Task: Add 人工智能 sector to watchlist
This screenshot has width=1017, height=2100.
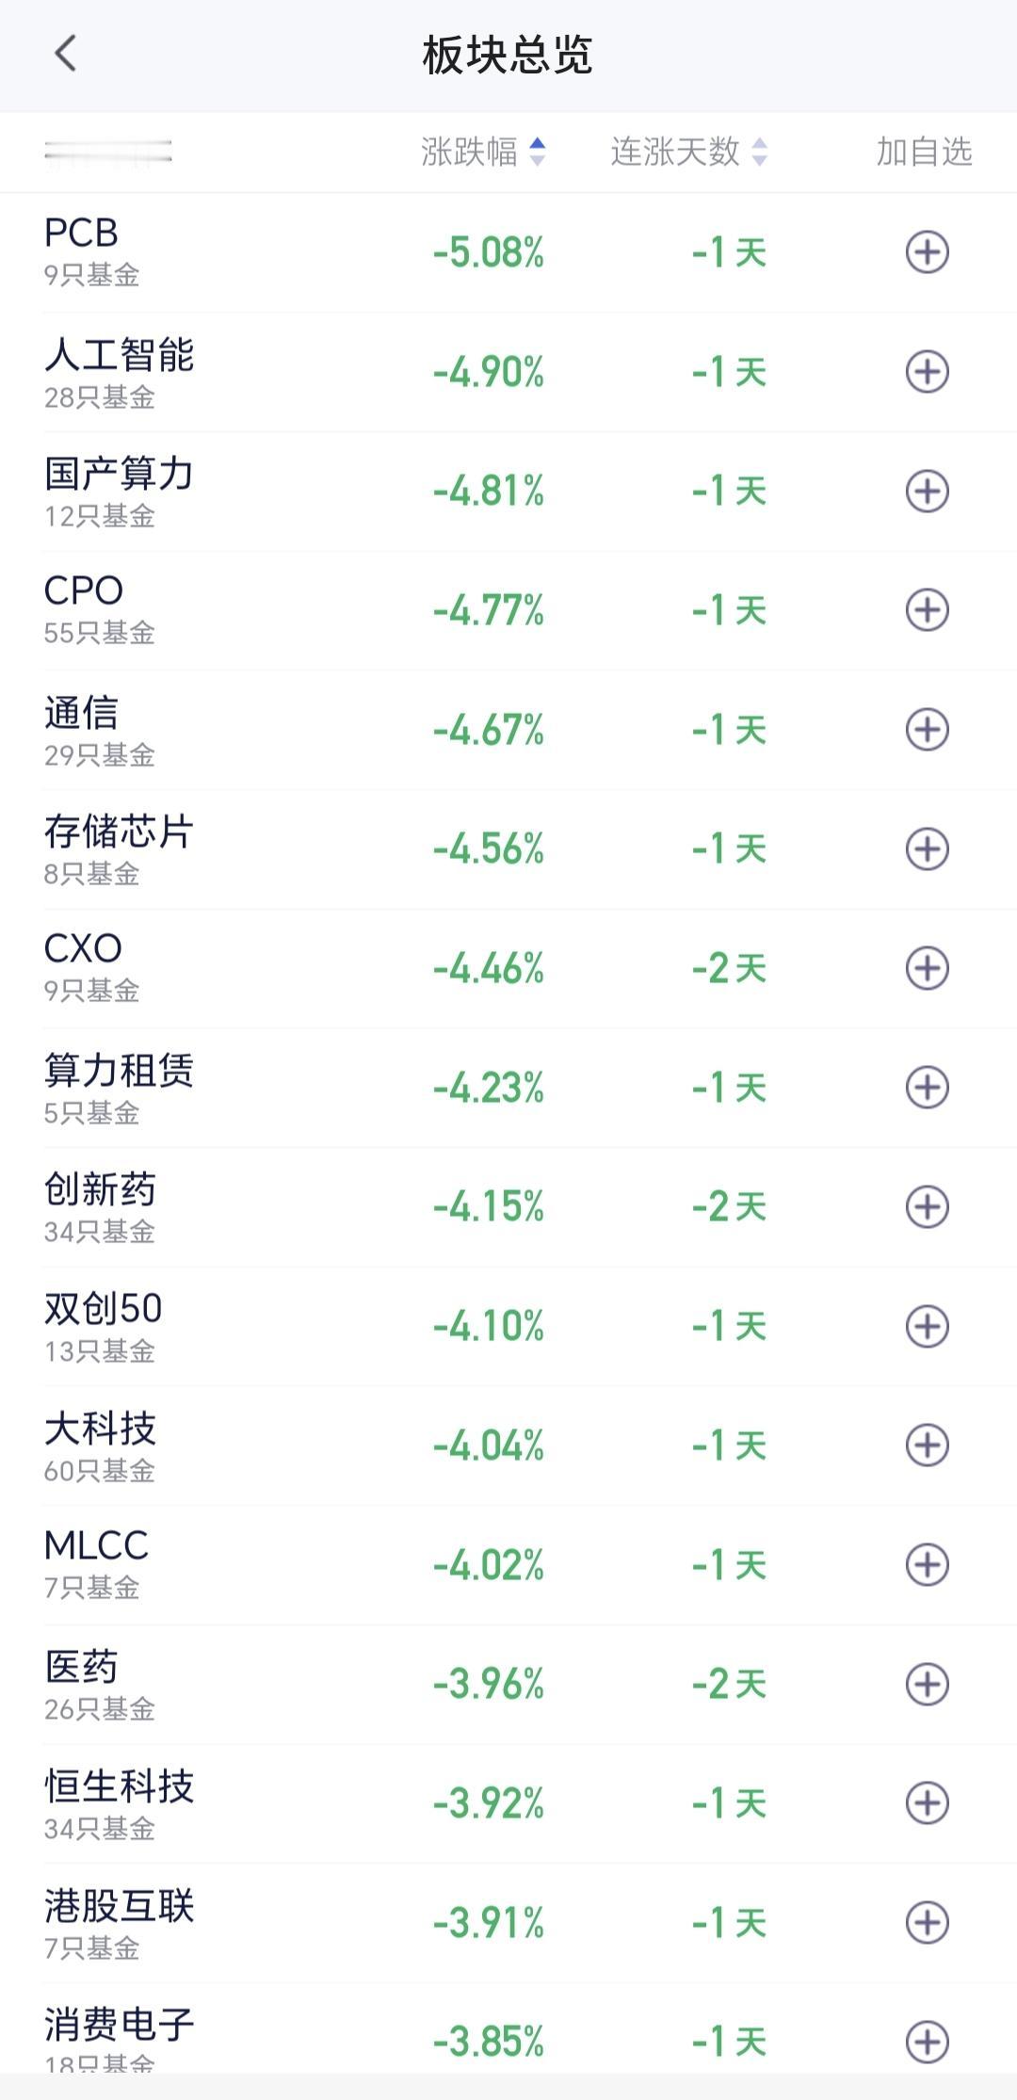Action: pos(927,372)
